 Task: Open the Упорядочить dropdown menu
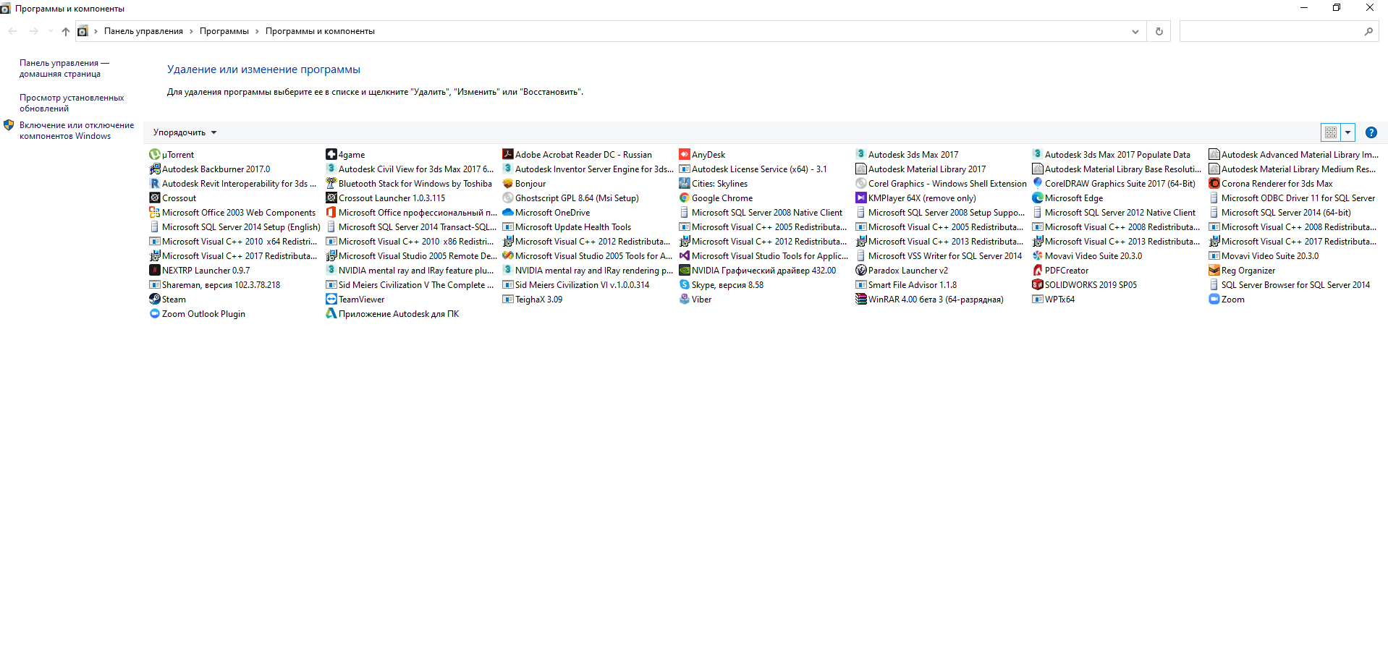pos(185,132)
